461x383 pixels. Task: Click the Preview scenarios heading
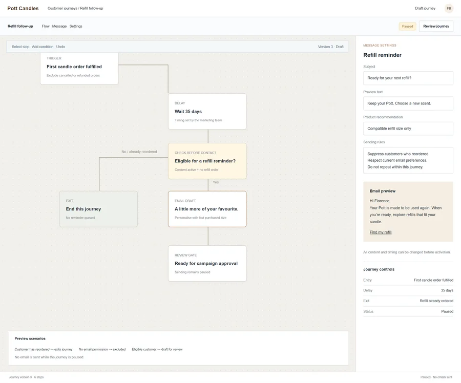click(30, 338)
